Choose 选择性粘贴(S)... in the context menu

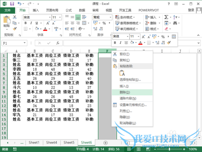coord(132,79)
